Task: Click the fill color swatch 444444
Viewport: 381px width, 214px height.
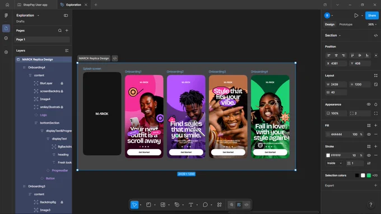Action: click(328, 134)
